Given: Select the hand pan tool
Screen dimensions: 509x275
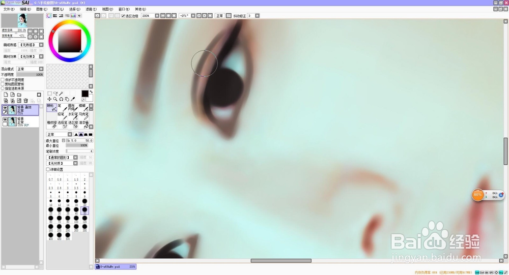Looking at the screenshot, I should click(67, 99).
